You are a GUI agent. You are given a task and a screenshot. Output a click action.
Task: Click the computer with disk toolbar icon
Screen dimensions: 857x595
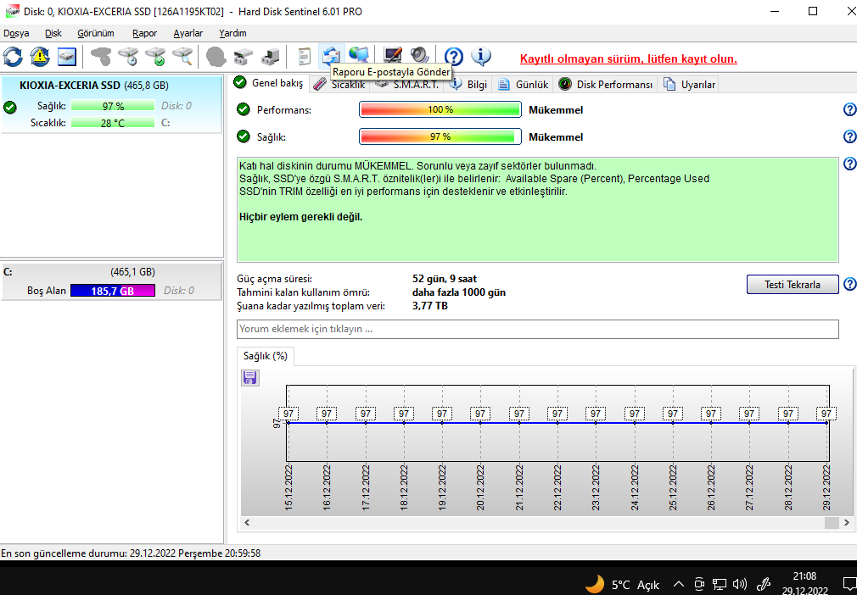271,56
